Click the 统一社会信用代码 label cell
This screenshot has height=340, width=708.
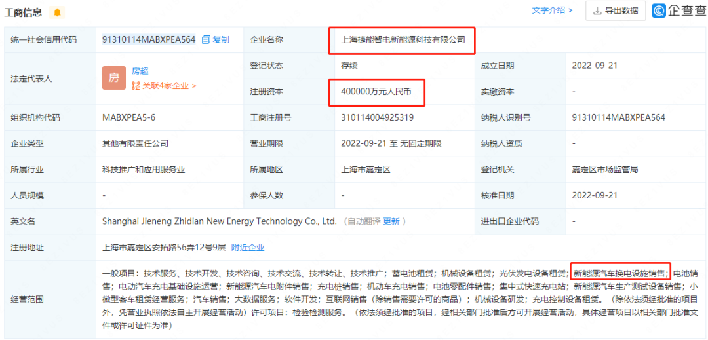pyautogui.click(x=50, y=40)
